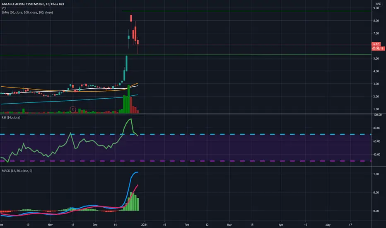Click the 8.00 price axis label
This screenshot has height=228, width=386.
376,21
